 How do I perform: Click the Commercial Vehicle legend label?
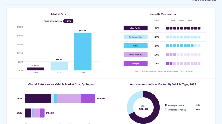tap(177, 110)
